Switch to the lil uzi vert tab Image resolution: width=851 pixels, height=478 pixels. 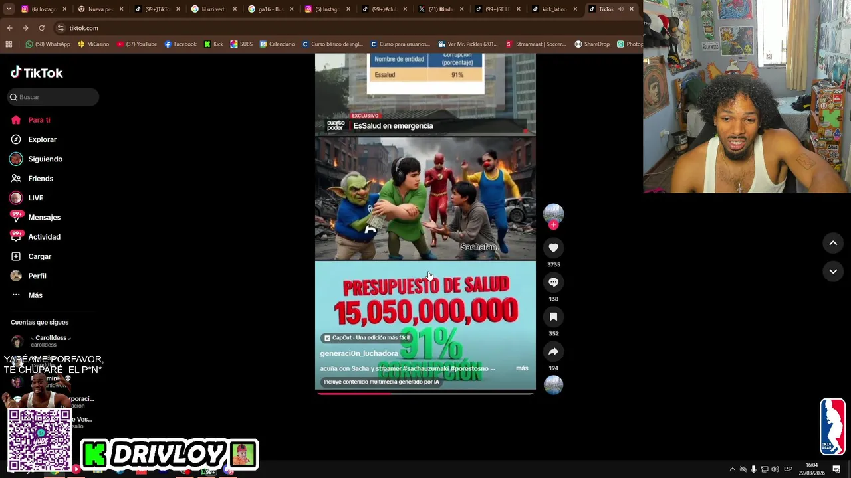click(213, 9)
